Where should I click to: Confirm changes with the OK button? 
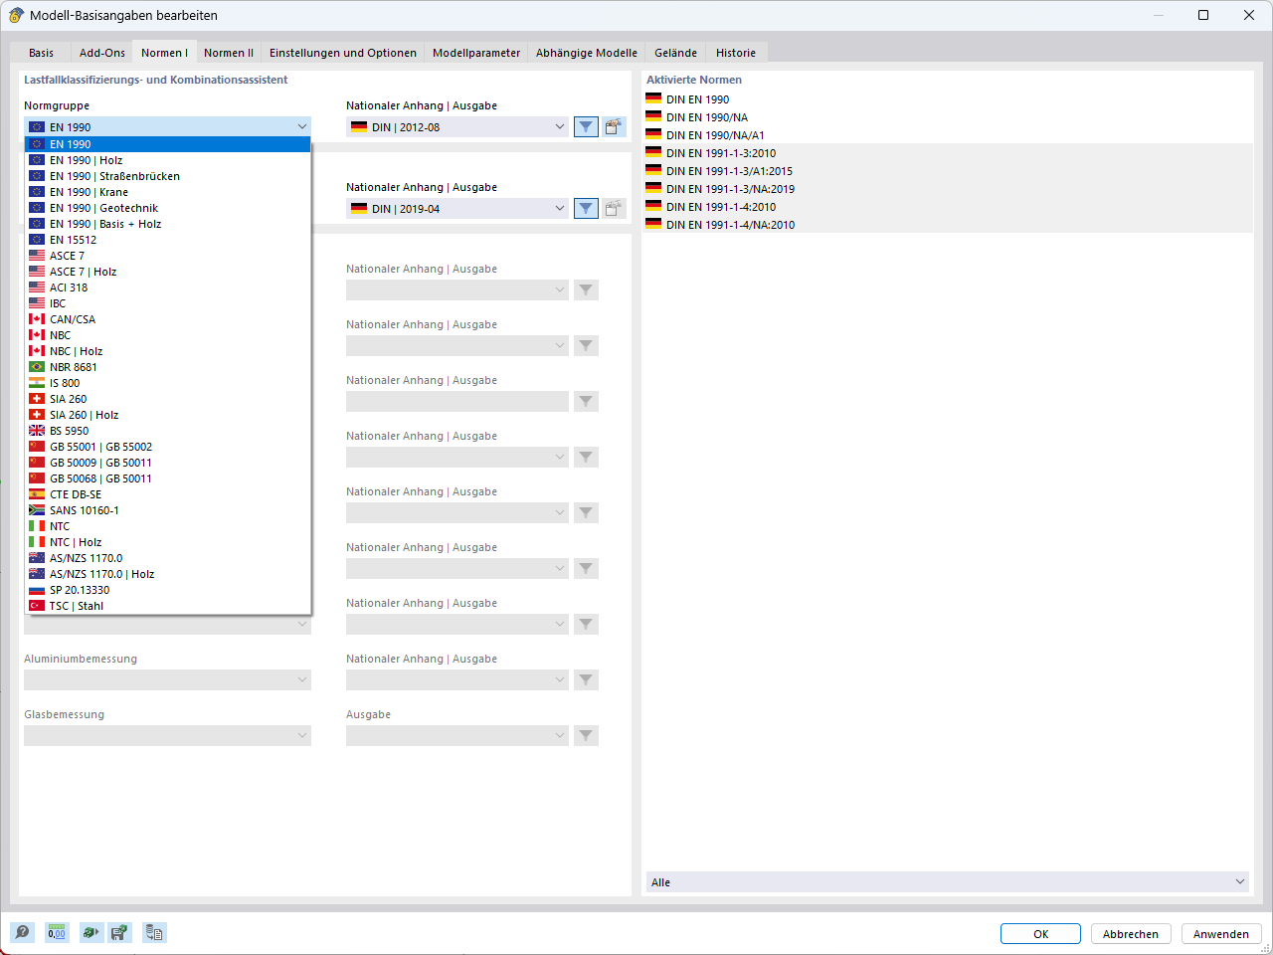[x=1040, y=933]
